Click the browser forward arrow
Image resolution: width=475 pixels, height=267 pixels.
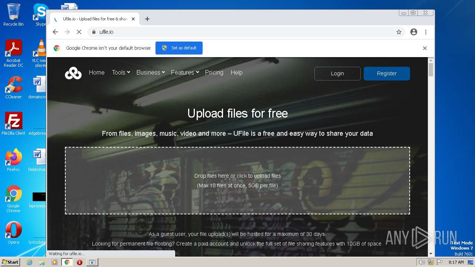click(67, 32)
